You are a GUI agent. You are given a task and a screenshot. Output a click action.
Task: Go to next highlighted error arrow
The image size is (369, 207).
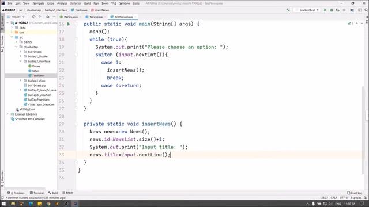coord(362,24)
